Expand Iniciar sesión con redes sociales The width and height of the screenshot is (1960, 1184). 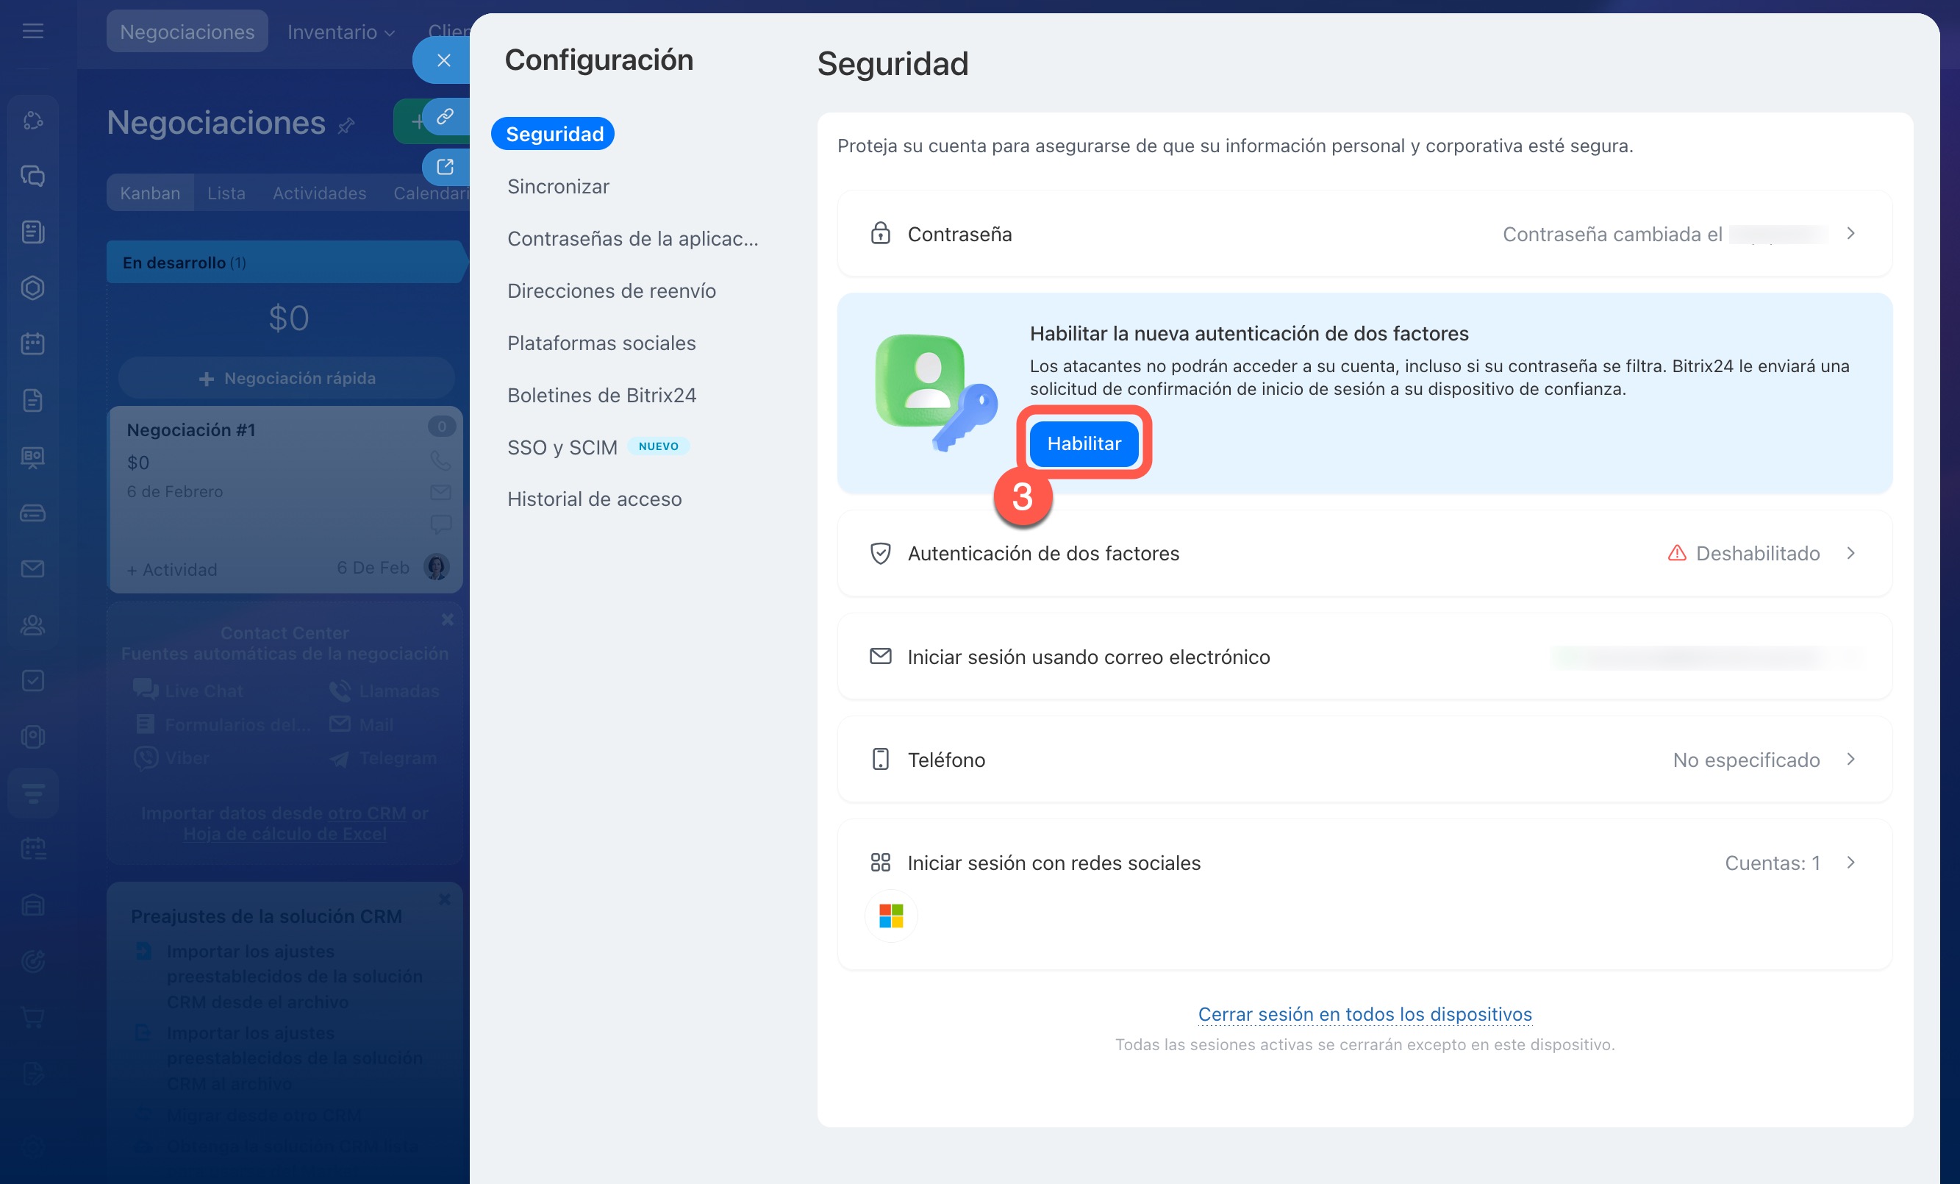pyautogui.click(x=1850, y=863)
